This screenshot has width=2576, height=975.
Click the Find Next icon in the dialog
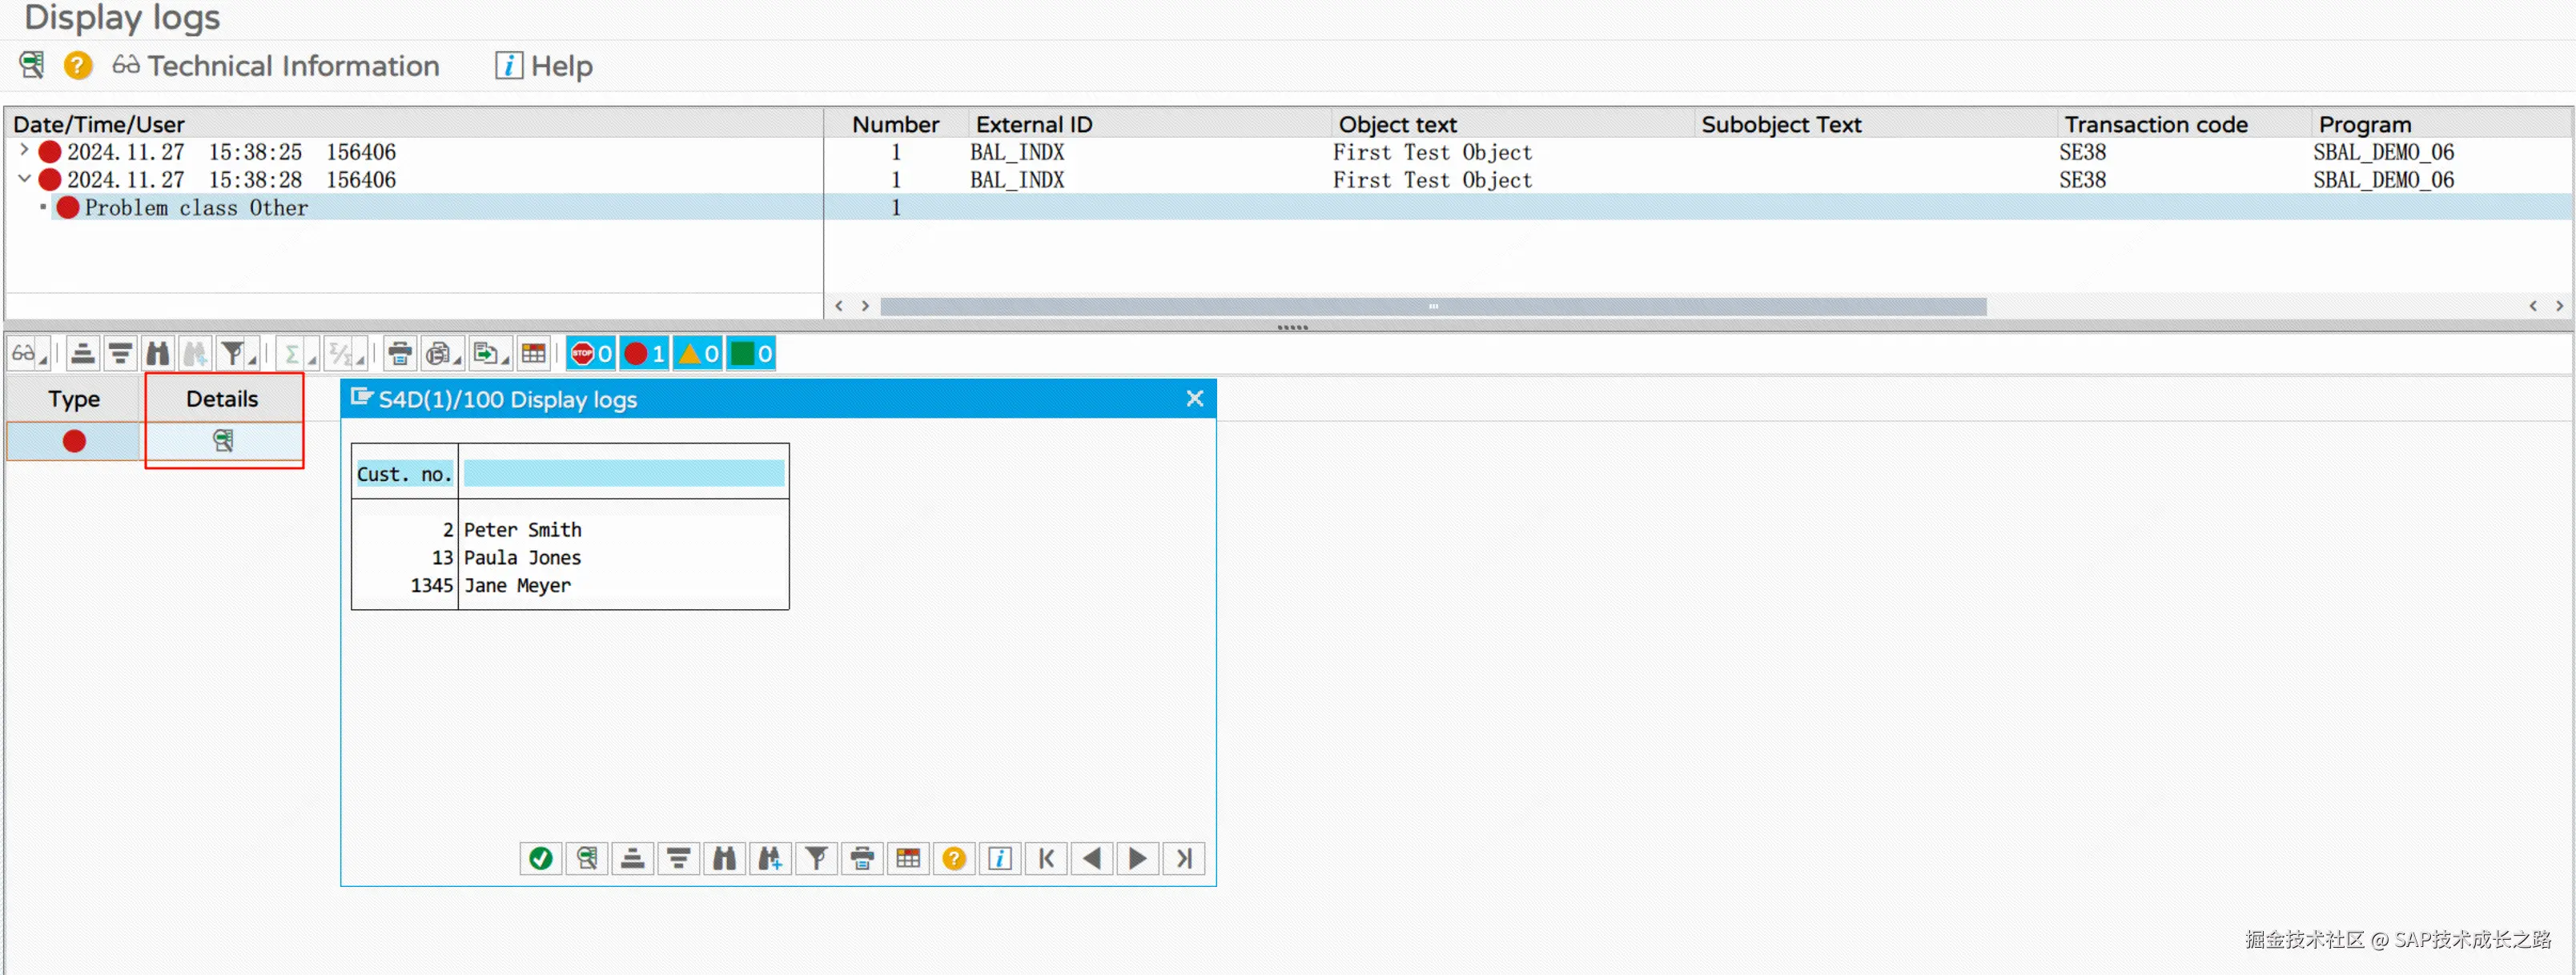(x=770, y=858)
